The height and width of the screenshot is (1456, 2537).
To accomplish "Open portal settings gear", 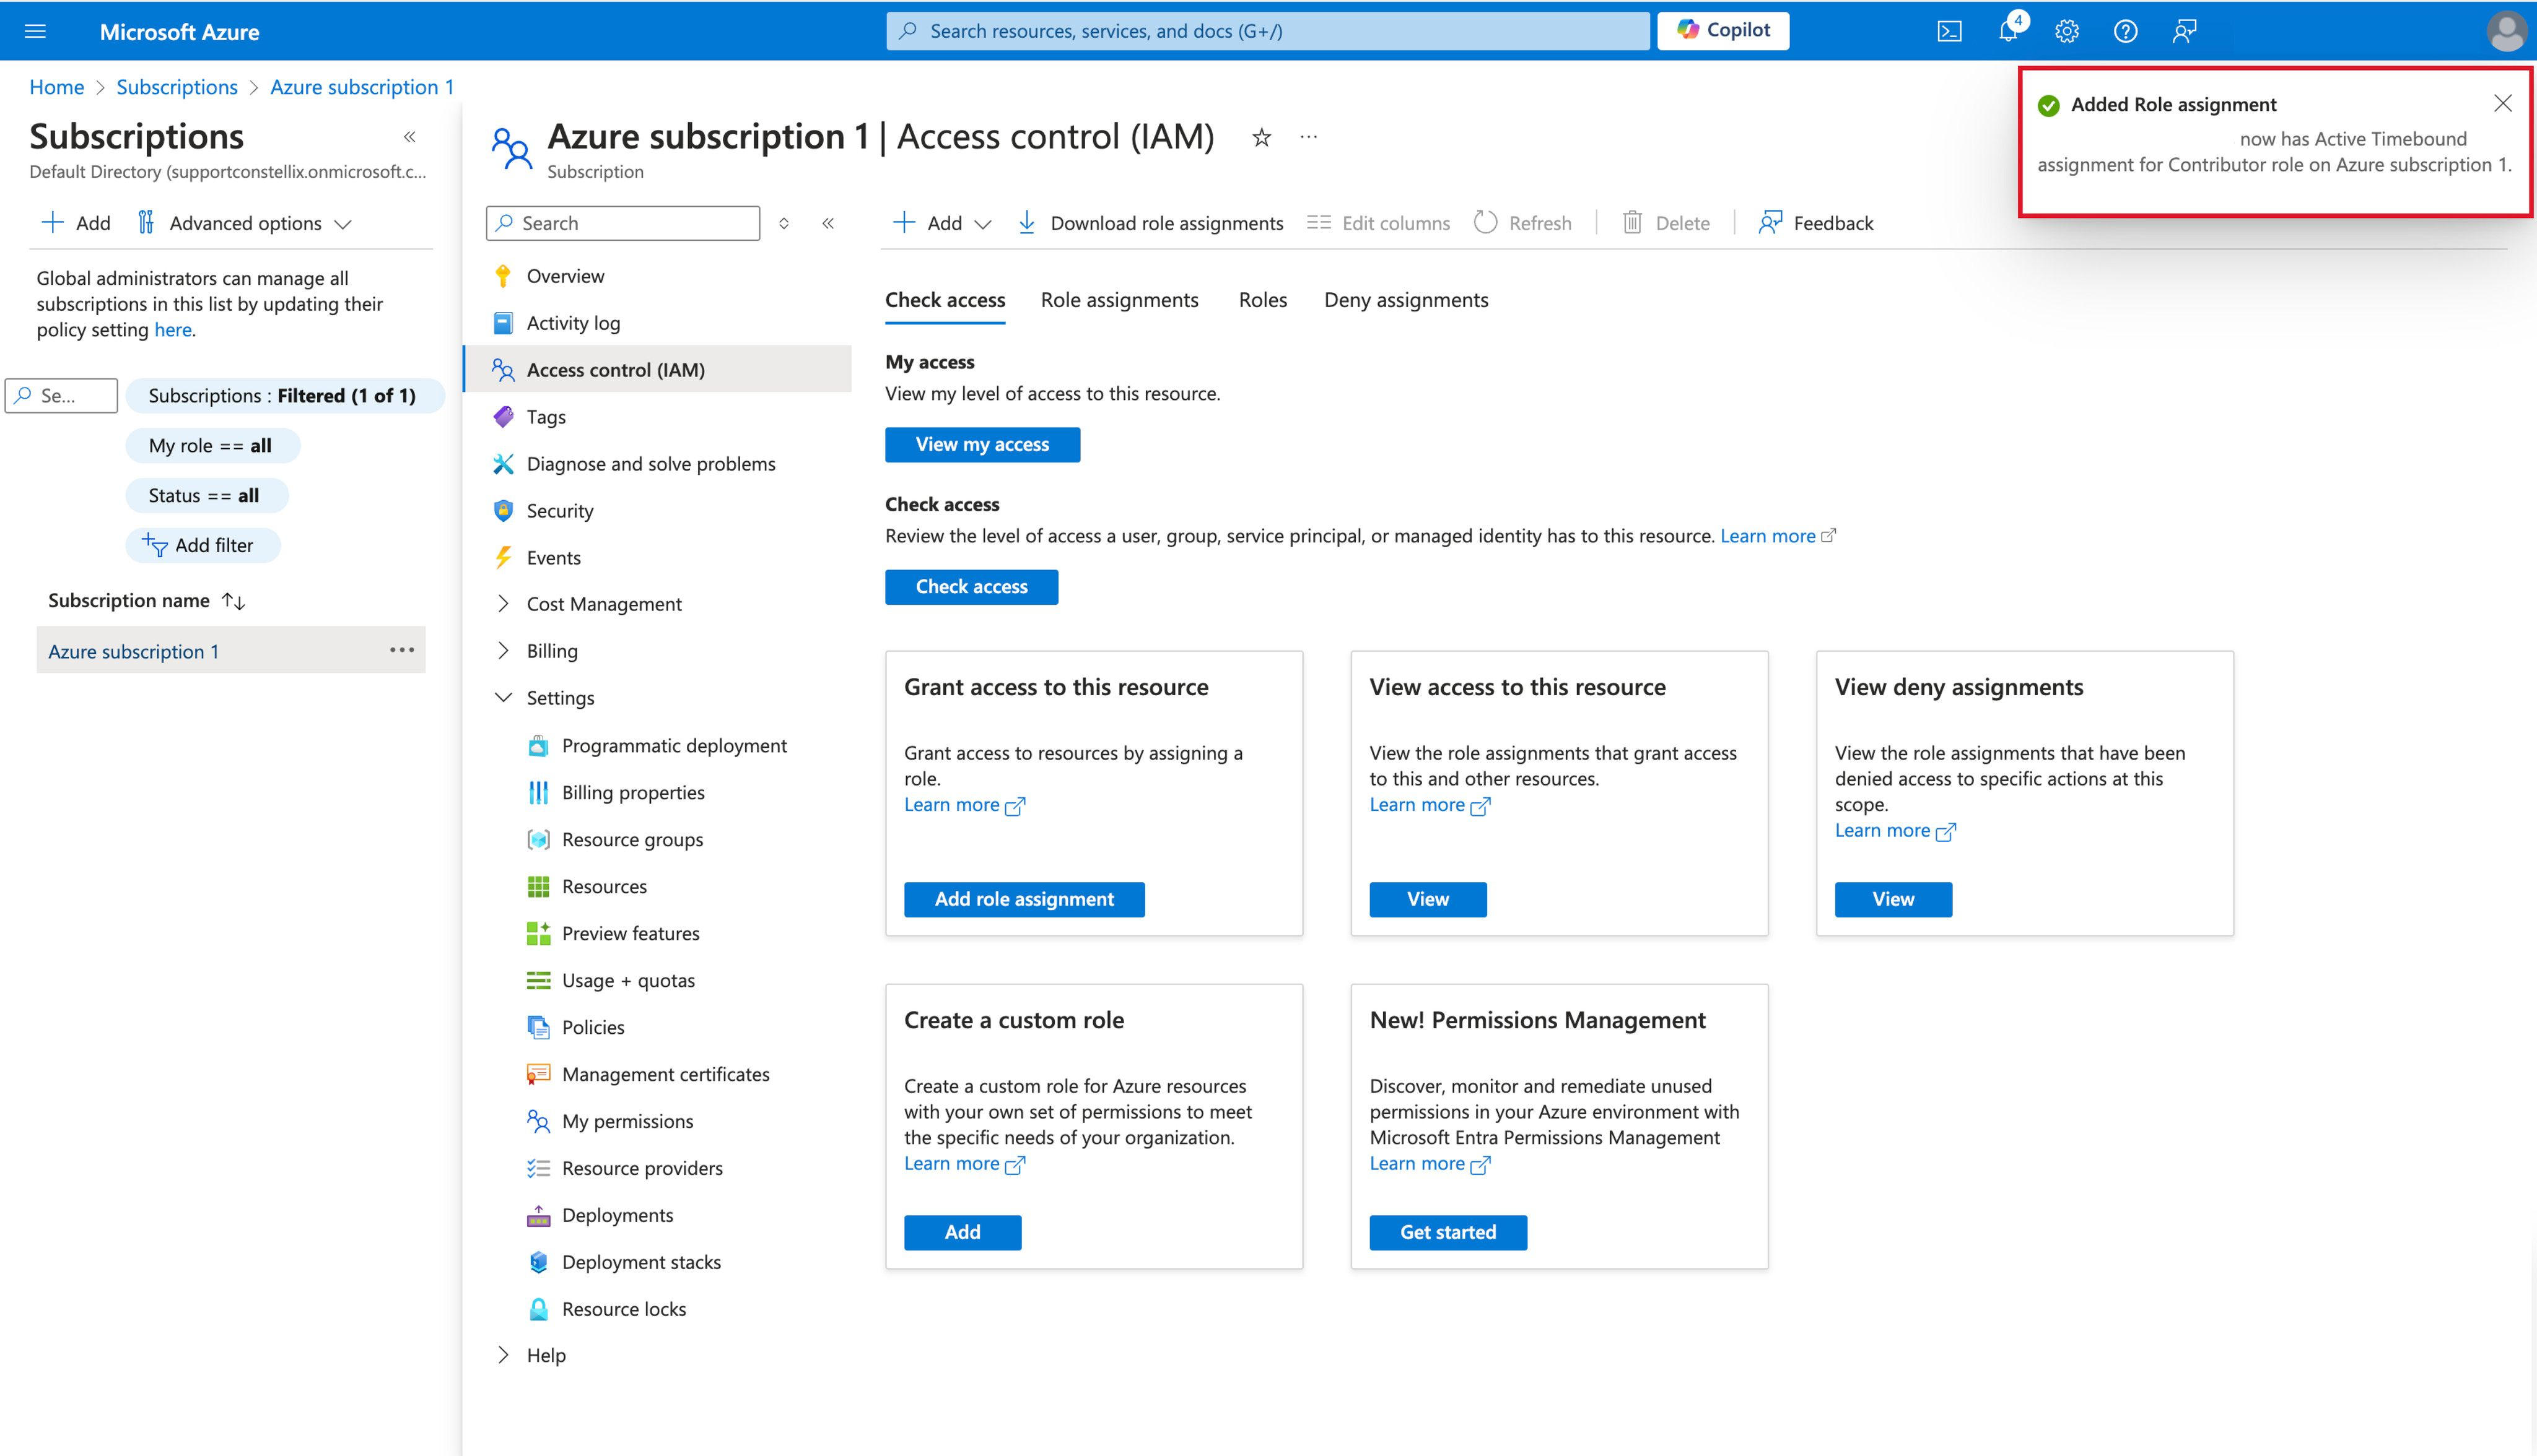I will (x=2067, y=31).
